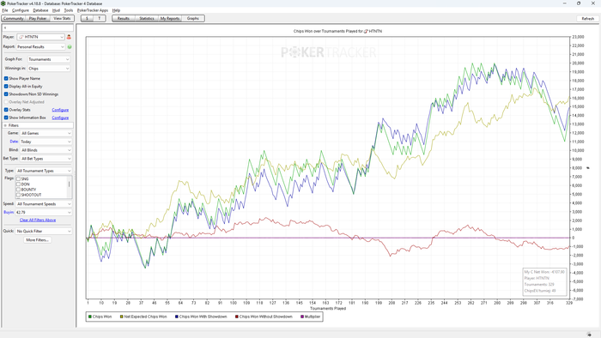Check the SNG flag checkbox

pyautogui.click(x=18, y=179)
